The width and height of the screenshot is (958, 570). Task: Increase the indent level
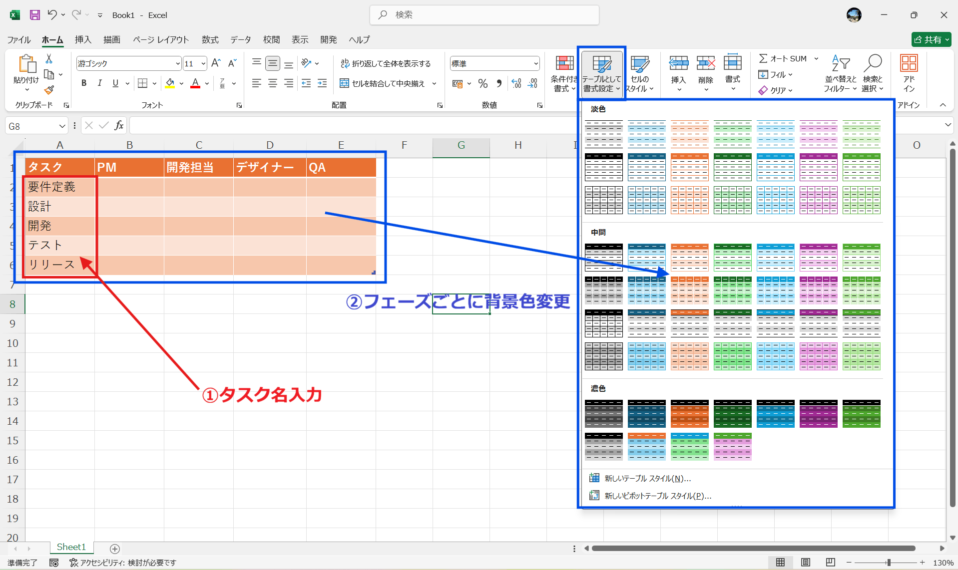coord(322,83)
